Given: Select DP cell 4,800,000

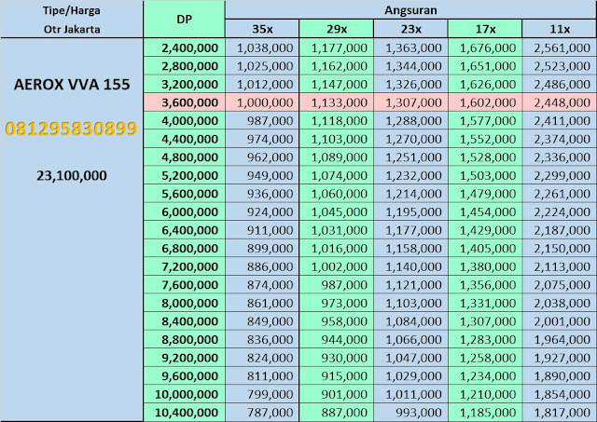Looking at the screenshot, I should (x=185, y=157).
